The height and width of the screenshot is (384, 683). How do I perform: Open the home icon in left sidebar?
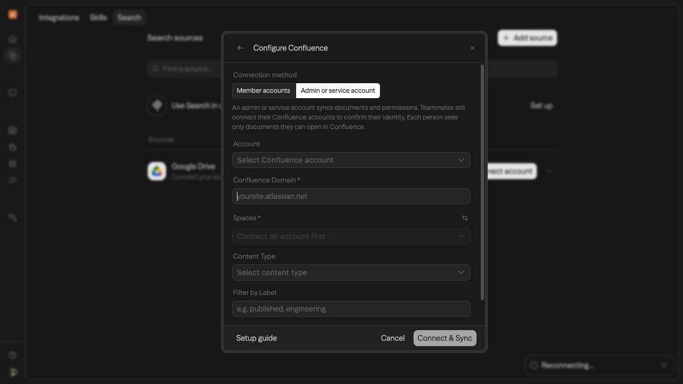(13, 39)
